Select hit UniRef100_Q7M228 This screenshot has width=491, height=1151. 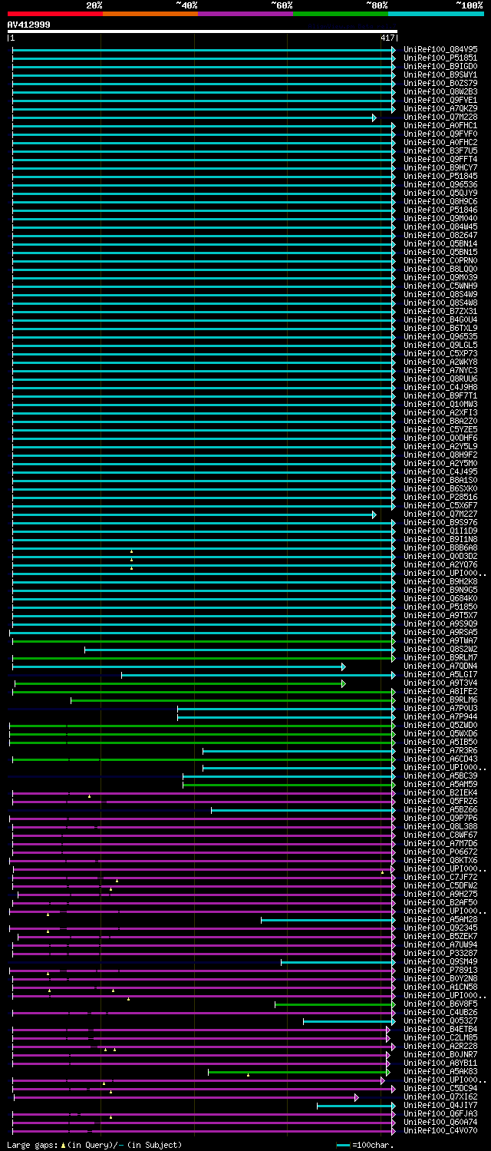tap(440, 117)
